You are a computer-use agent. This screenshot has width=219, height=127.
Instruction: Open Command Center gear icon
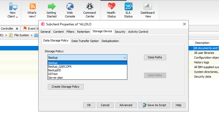pos(90,7)
